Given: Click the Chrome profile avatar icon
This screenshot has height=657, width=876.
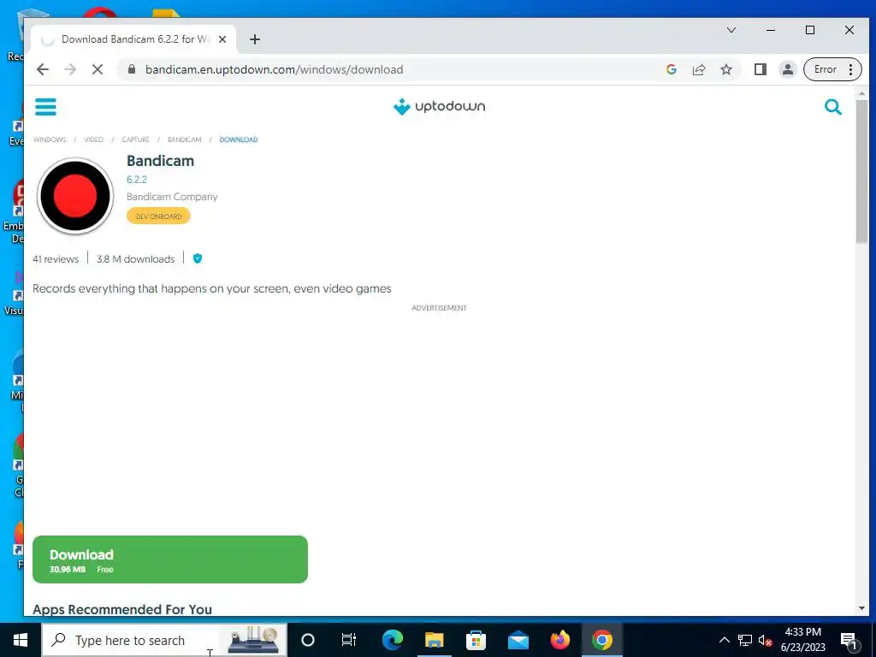Looking at the screenshot, I should (x=788, y=69).
